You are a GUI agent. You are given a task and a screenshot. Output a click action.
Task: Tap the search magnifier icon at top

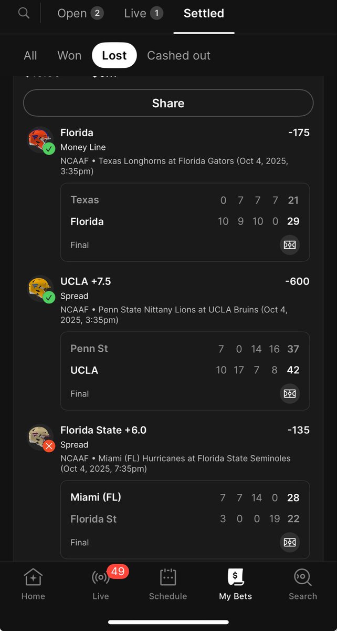(24, 13)
